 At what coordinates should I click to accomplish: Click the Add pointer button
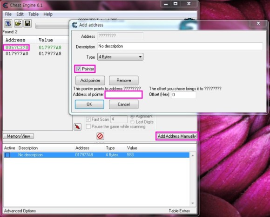[x=90, y=80]
